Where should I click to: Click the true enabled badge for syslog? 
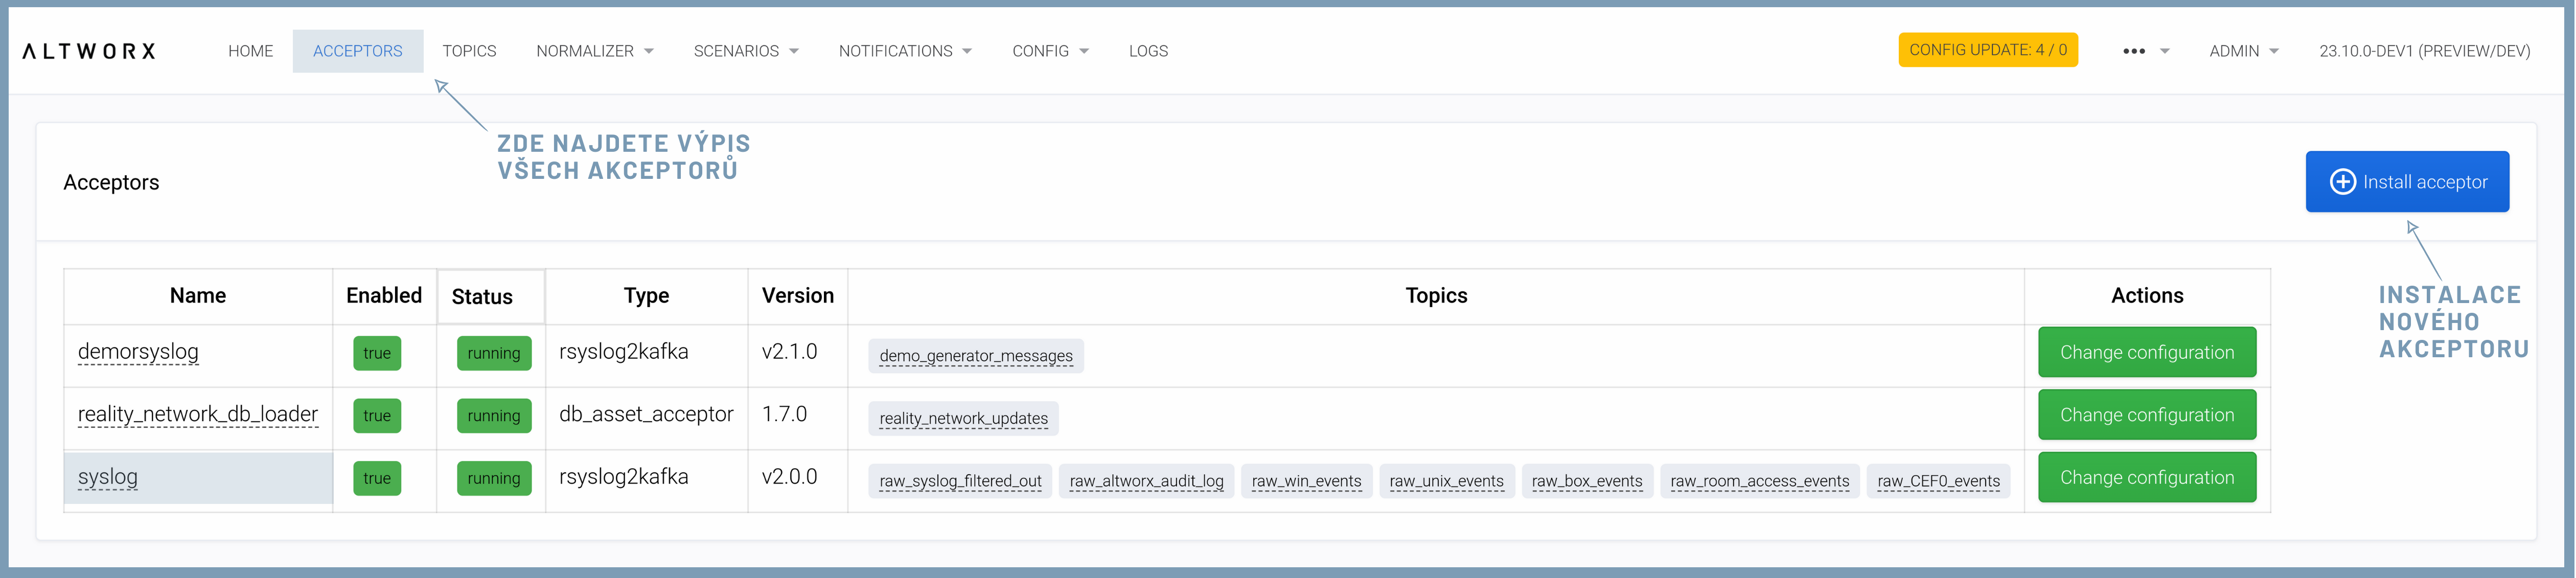[x=377, y=479]
